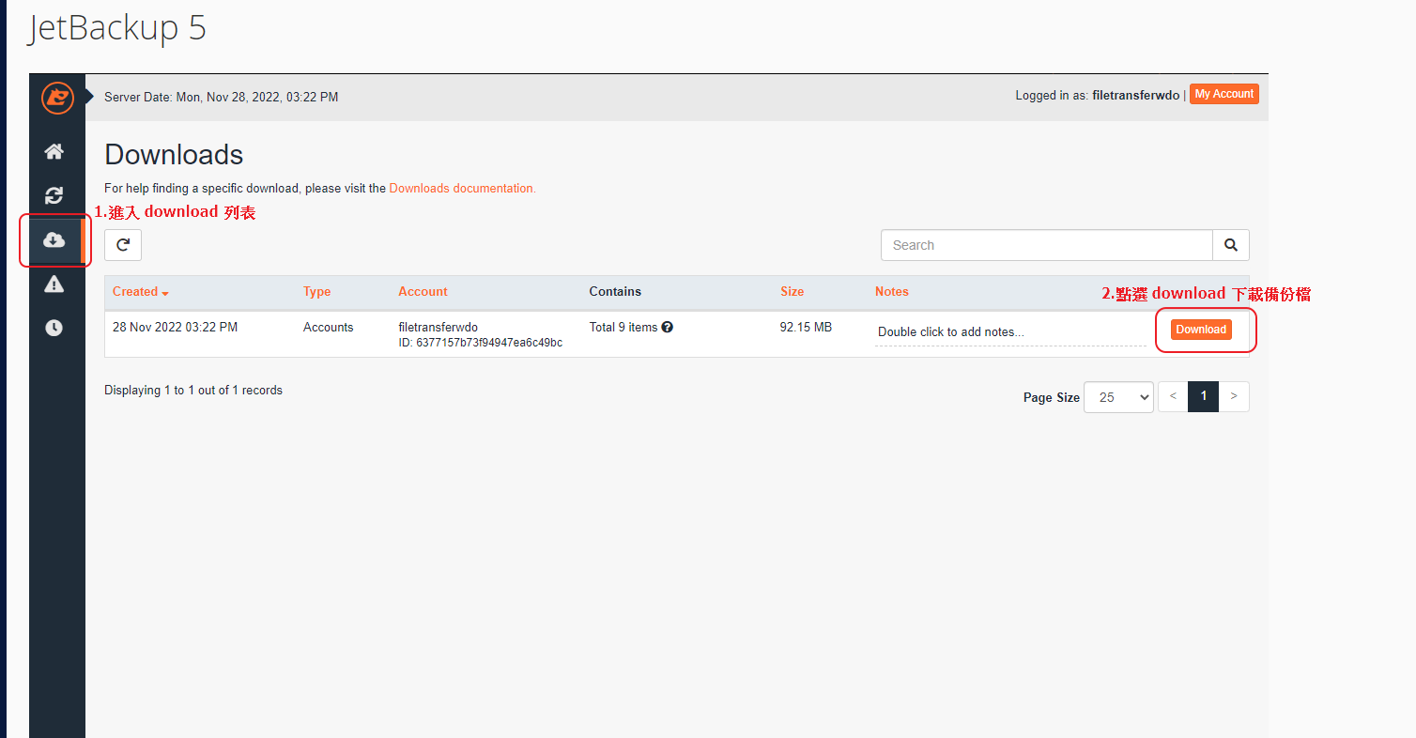The width and height of the screenshot is (1416, 738).
Task: Sort by the Size column header
Action: click(792, 292)
